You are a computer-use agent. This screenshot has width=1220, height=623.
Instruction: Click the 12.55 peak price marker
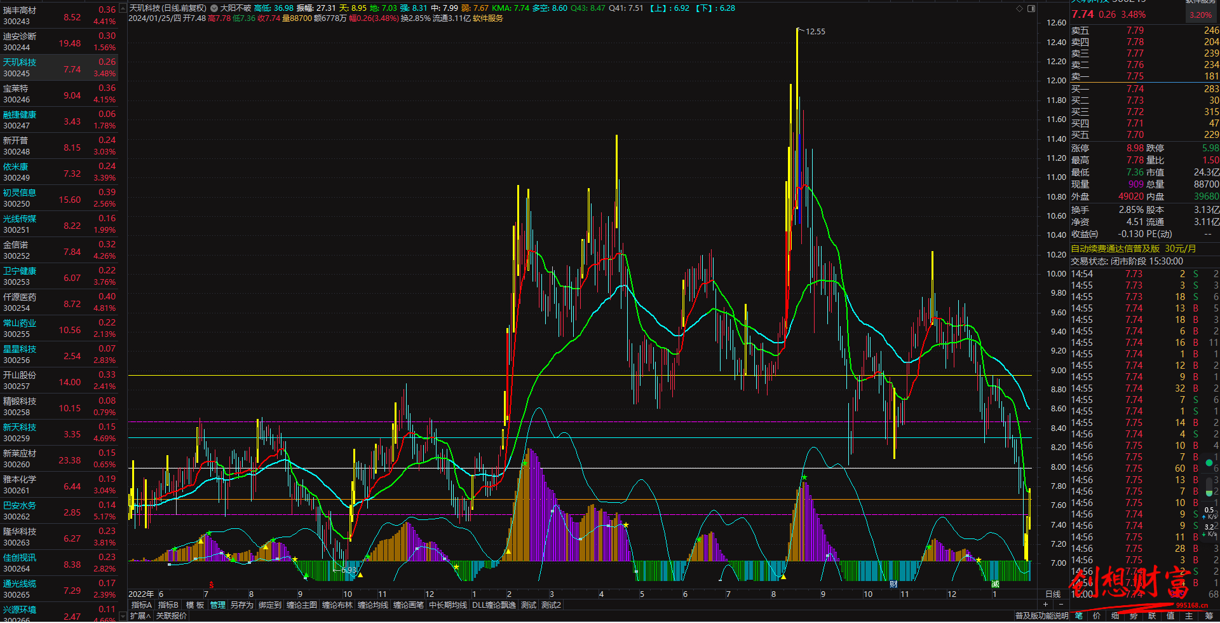click(815, 31)
